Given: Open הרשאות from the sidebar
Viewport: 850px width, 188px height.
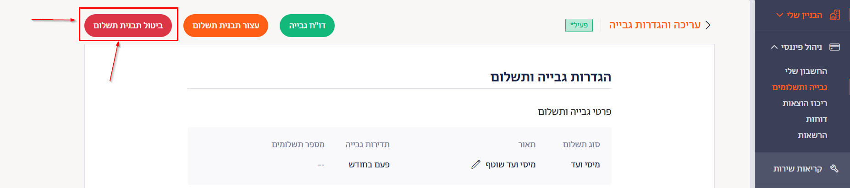Looking at the screenshot, I should [812, 135].
